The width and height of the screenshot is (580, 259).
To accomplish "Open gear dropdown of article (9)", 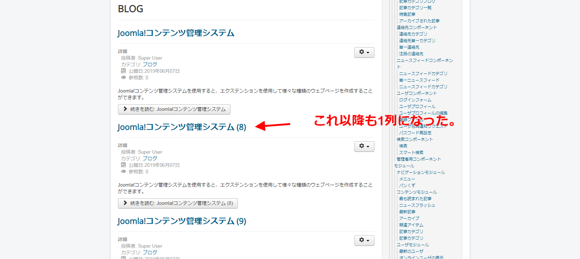I will pos(364,240).
